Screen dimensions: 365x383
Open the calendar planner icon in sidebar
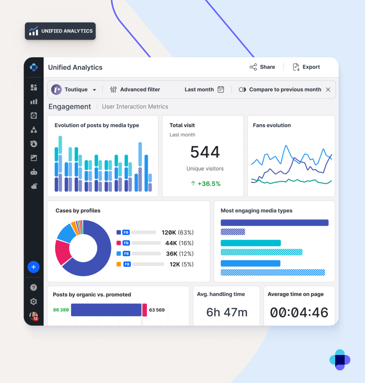(x=33, y=115)
